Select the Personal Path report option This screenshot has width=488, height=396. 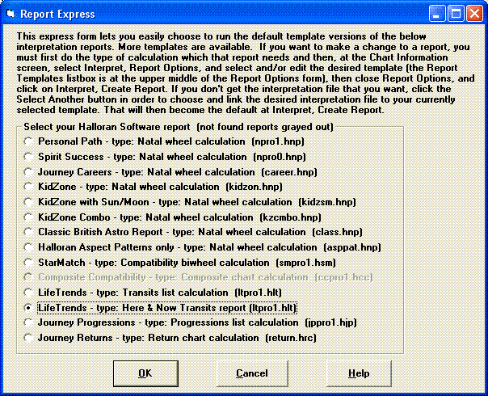pyautogui.click(x=30, y=141)
